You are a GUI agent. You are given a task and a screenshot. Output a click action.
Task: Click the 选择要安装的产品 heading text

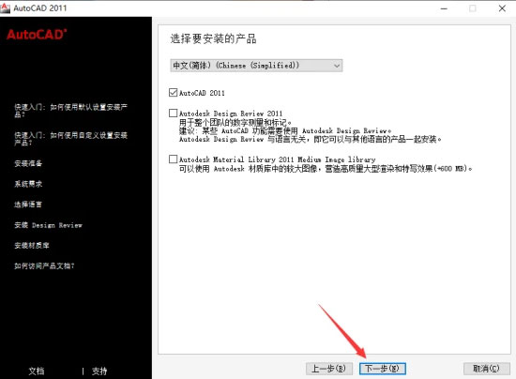click(213, 38)
